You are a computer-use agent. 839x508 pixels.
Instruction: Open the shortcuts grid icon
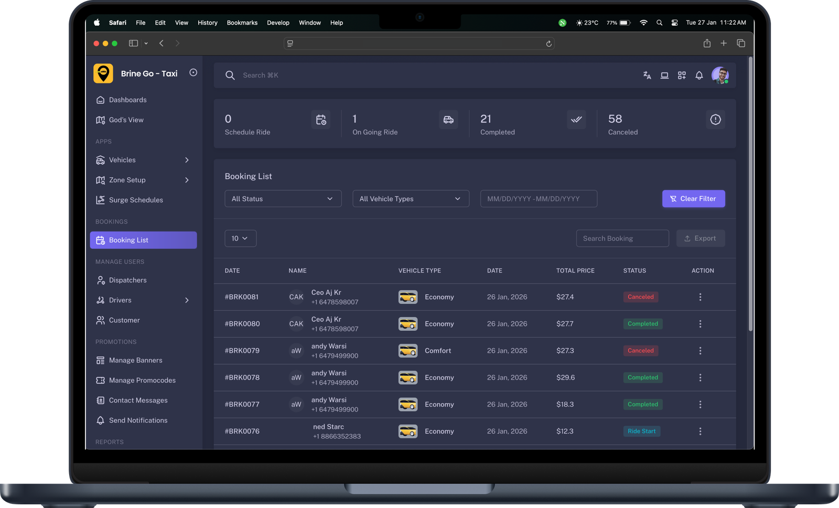682,75
